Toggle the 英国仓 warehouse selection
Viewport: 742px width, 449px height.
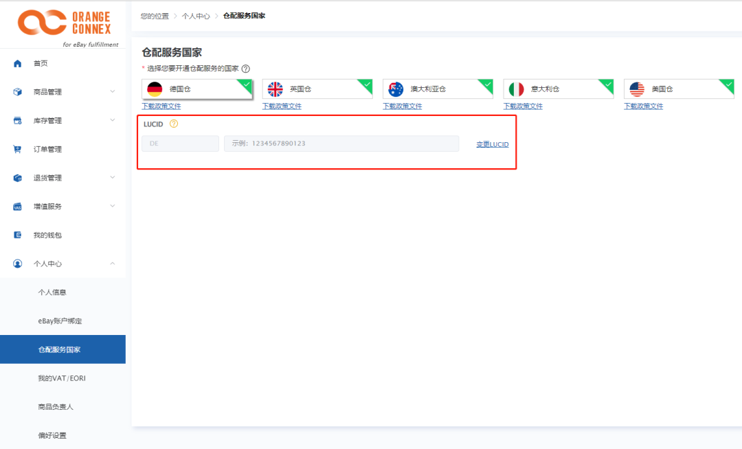317,89
